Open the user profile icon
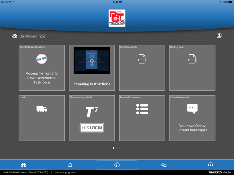 (219, 36)
